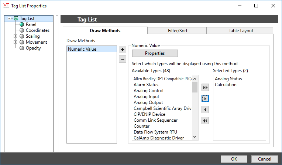The image size is (282, 165).
Task: Click the double right arrow to add all types
Action: (206, 87)
